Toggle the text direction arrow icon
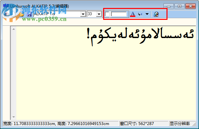 [x=140, y=14]
